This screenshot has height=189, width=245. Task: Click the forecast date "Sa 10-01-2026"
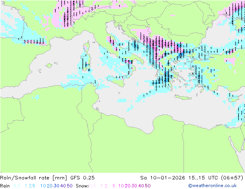[x=163, y=178]
